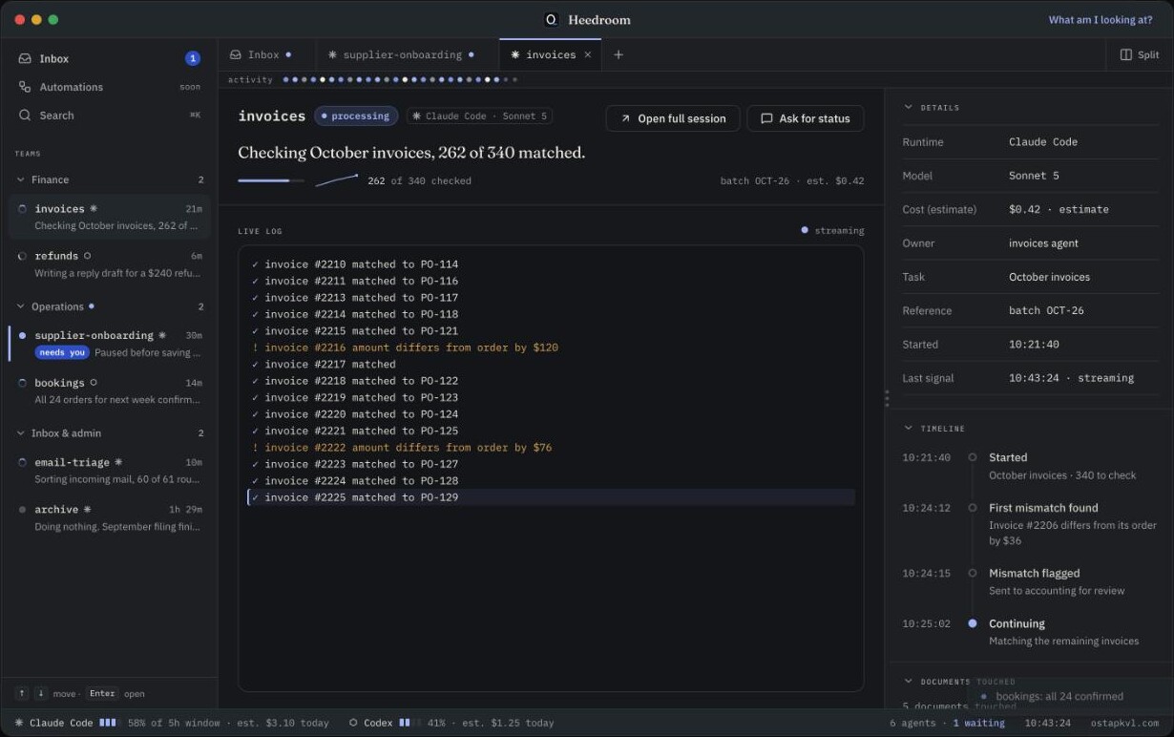Click the Reference value batch OCT-26
Screen dimensions: 1174x737
pos(1046,310)
